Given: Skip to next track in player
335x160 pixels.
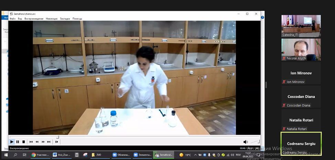Looking at the screenshot, I should coord(49,142).
